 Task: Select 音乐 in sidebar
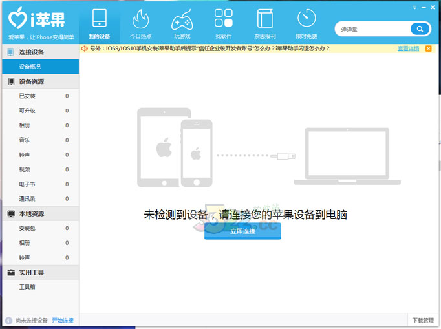click(41, 140)
